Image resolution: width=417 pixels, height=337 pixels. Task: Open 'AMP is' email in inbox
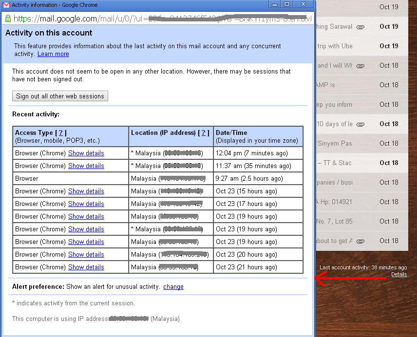362,85
